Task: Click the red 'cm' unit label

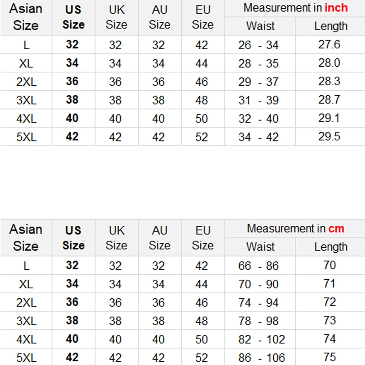Action: pos(336,229)
